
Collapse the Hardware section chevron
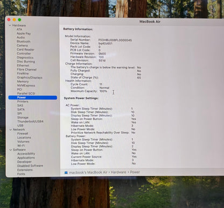(10, 25)
